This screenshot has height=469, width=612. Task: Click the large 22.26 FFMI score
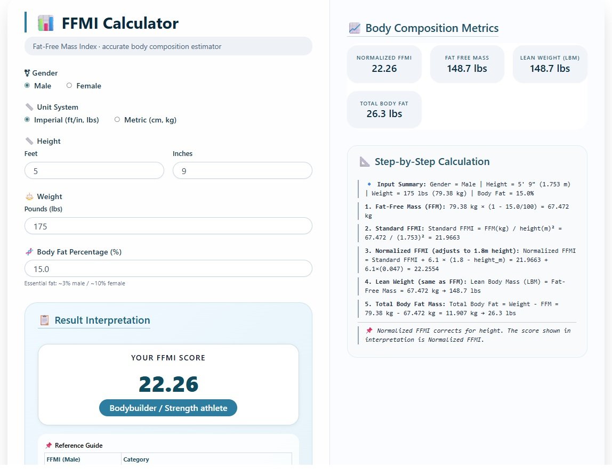tap(168, 384)
